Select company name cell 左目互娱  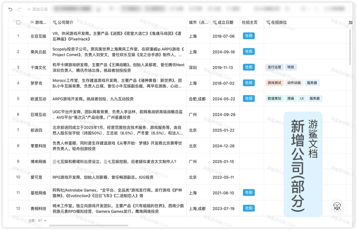(x=39, y=36)
